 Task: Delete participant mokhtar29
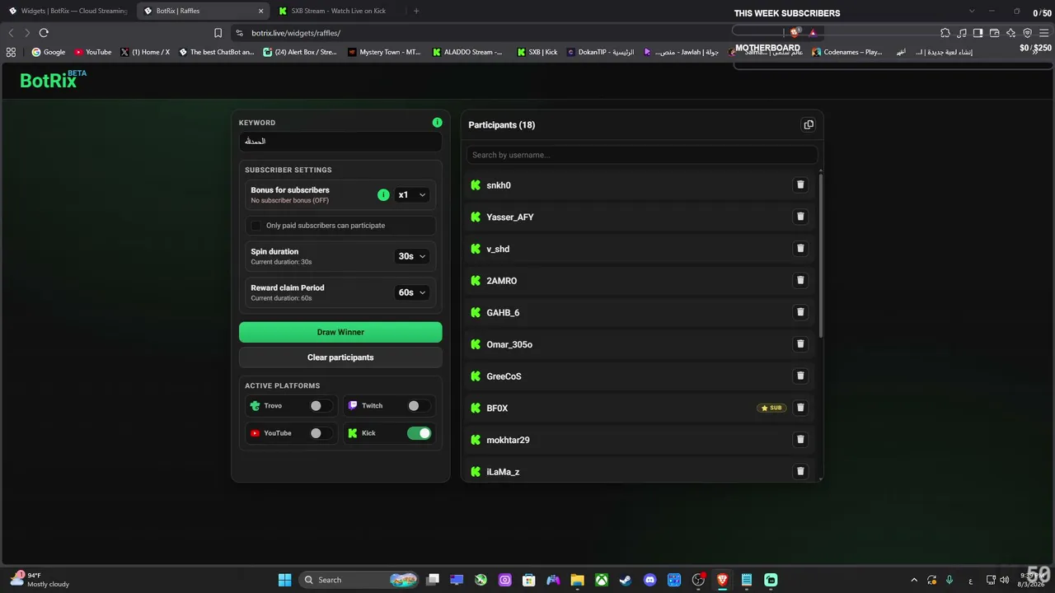click(x=800, y=440)
